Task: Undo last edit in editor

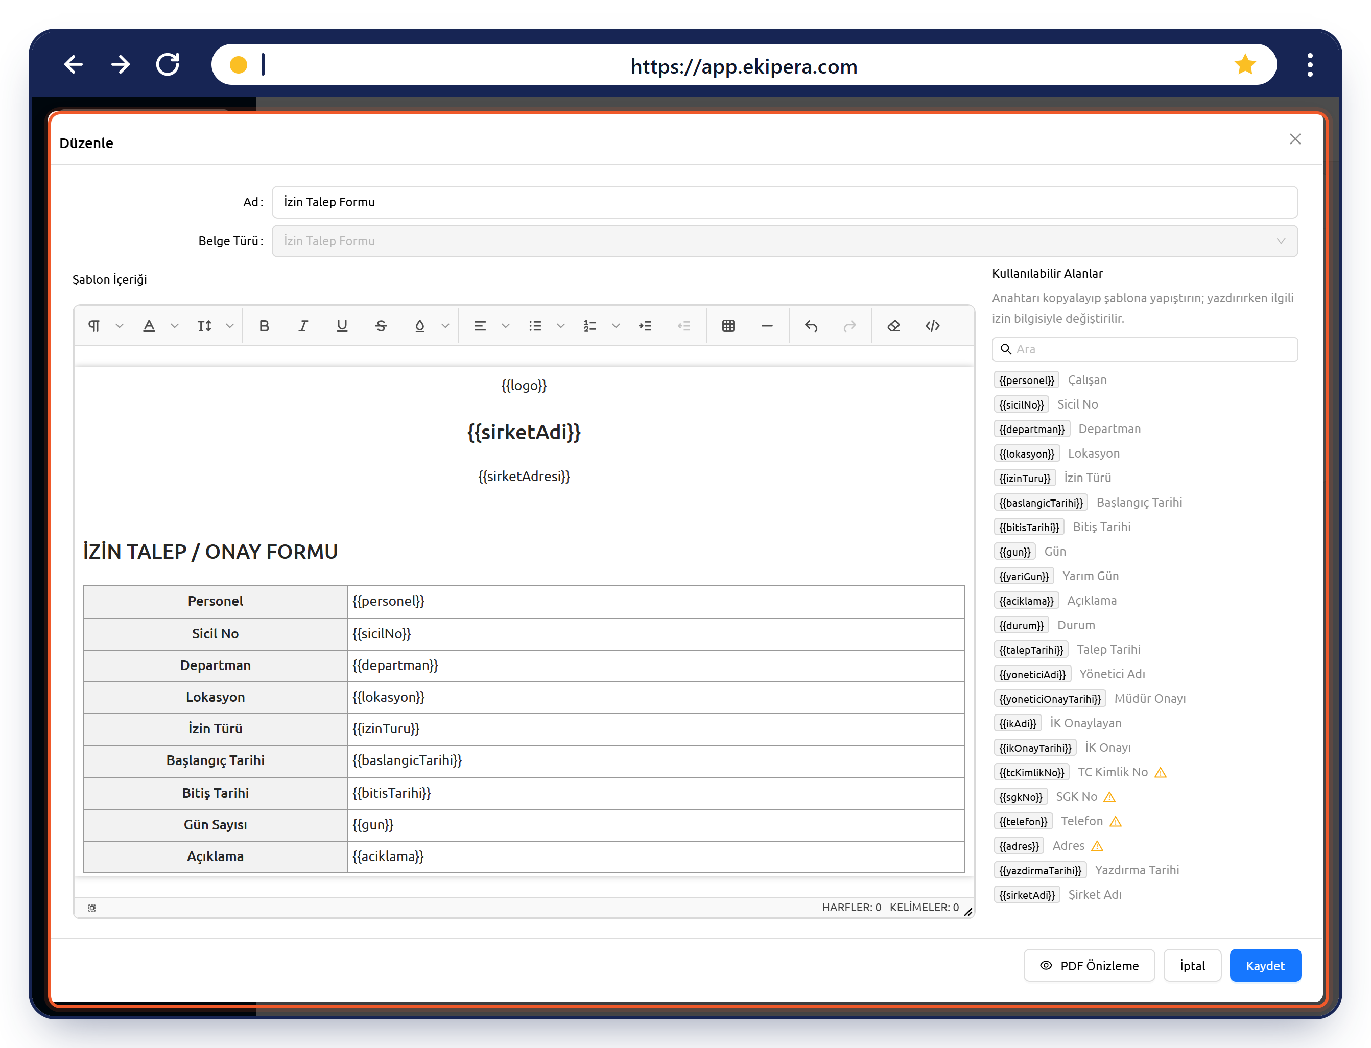Action: point(811,326)
